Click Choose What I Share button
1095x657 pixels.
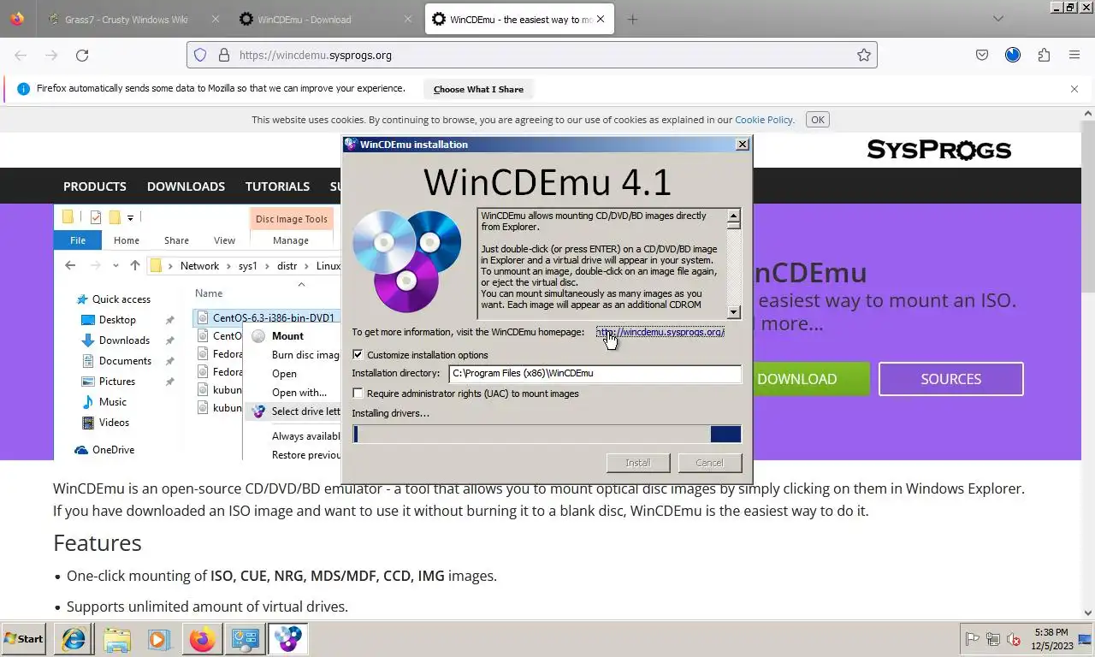pyautogui.click(x=478, y=89)
